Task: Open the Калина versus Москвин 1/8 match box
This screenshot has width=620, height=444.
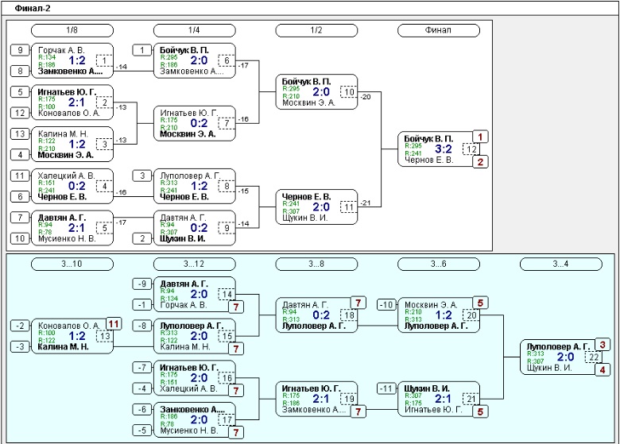Action: 72,145
